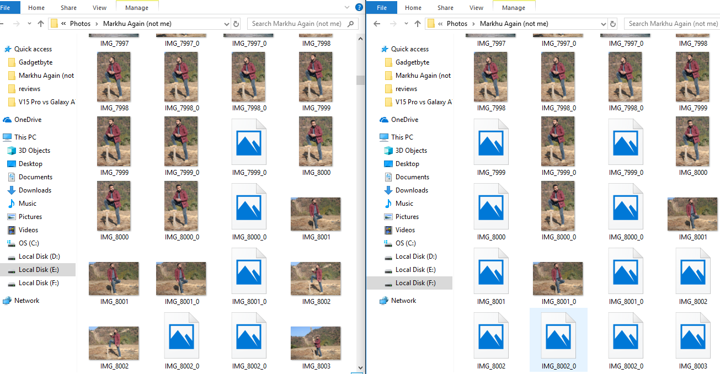The height and width of the screenshot is (374, 720).
Task: Select generic image icon IMG_8001_0 in left window
Action: click(x=249, y=271)
